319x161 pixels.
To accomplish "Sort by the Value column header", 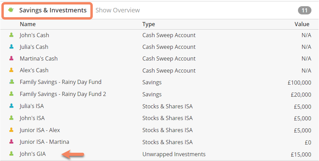I will [x=302, y=24].
